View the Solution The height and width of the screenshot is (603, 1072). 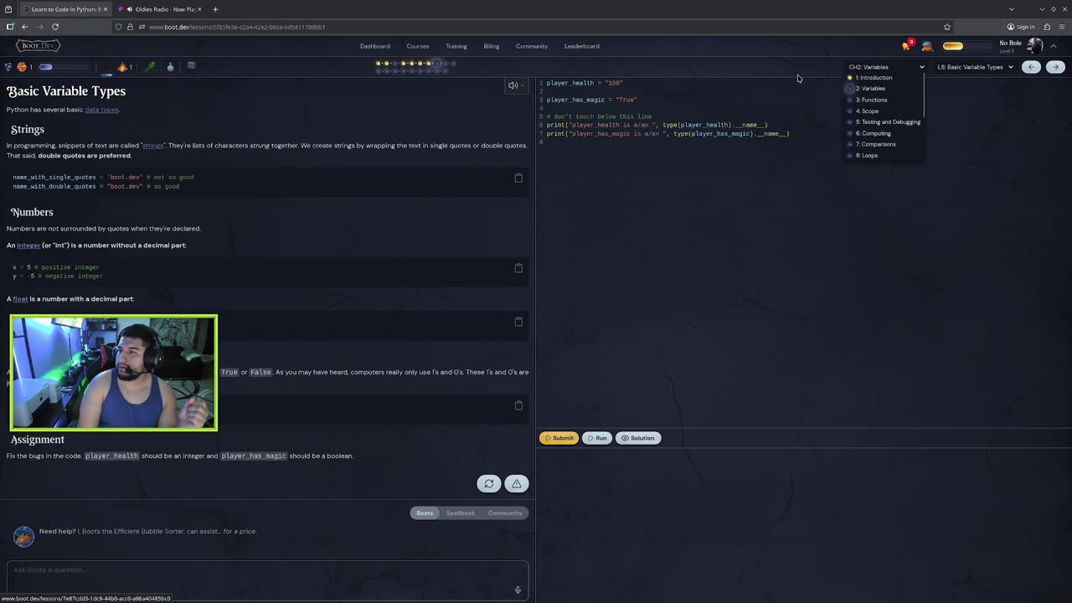638,438
